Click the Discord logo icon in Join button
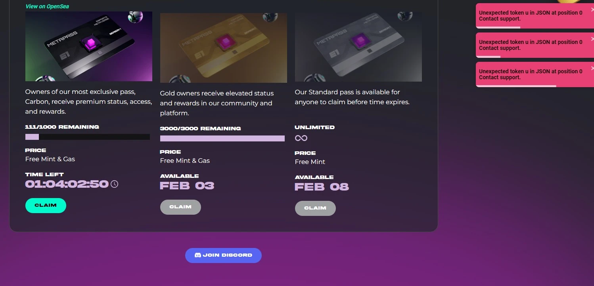The height and width of the screenshot is (286, 594). pyautogui.click(x=198, y=255)
